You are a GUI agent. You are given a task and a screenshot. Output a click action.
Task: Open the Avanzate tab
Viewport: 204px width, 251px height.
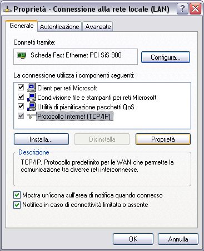tap(98, 27)
